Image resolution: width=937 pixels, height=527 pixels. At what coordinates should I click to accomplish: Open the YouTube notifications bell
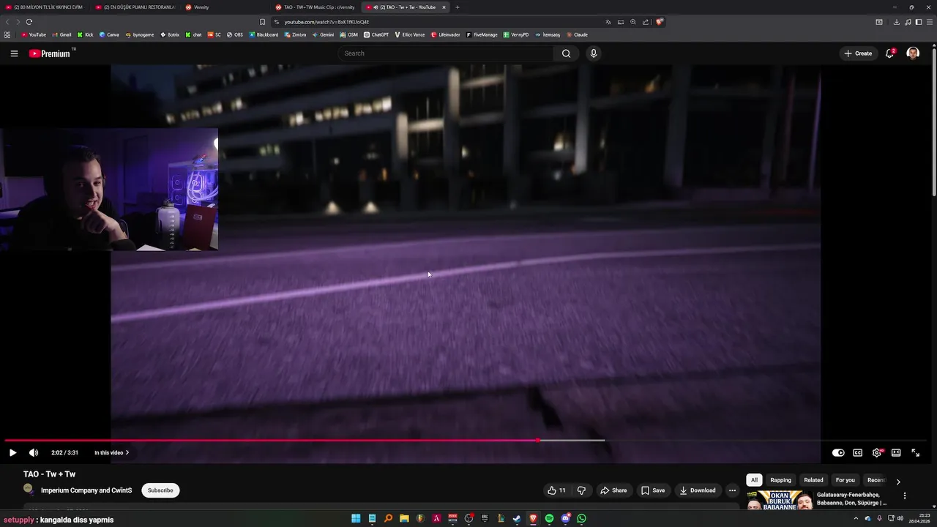pos(890,53)
